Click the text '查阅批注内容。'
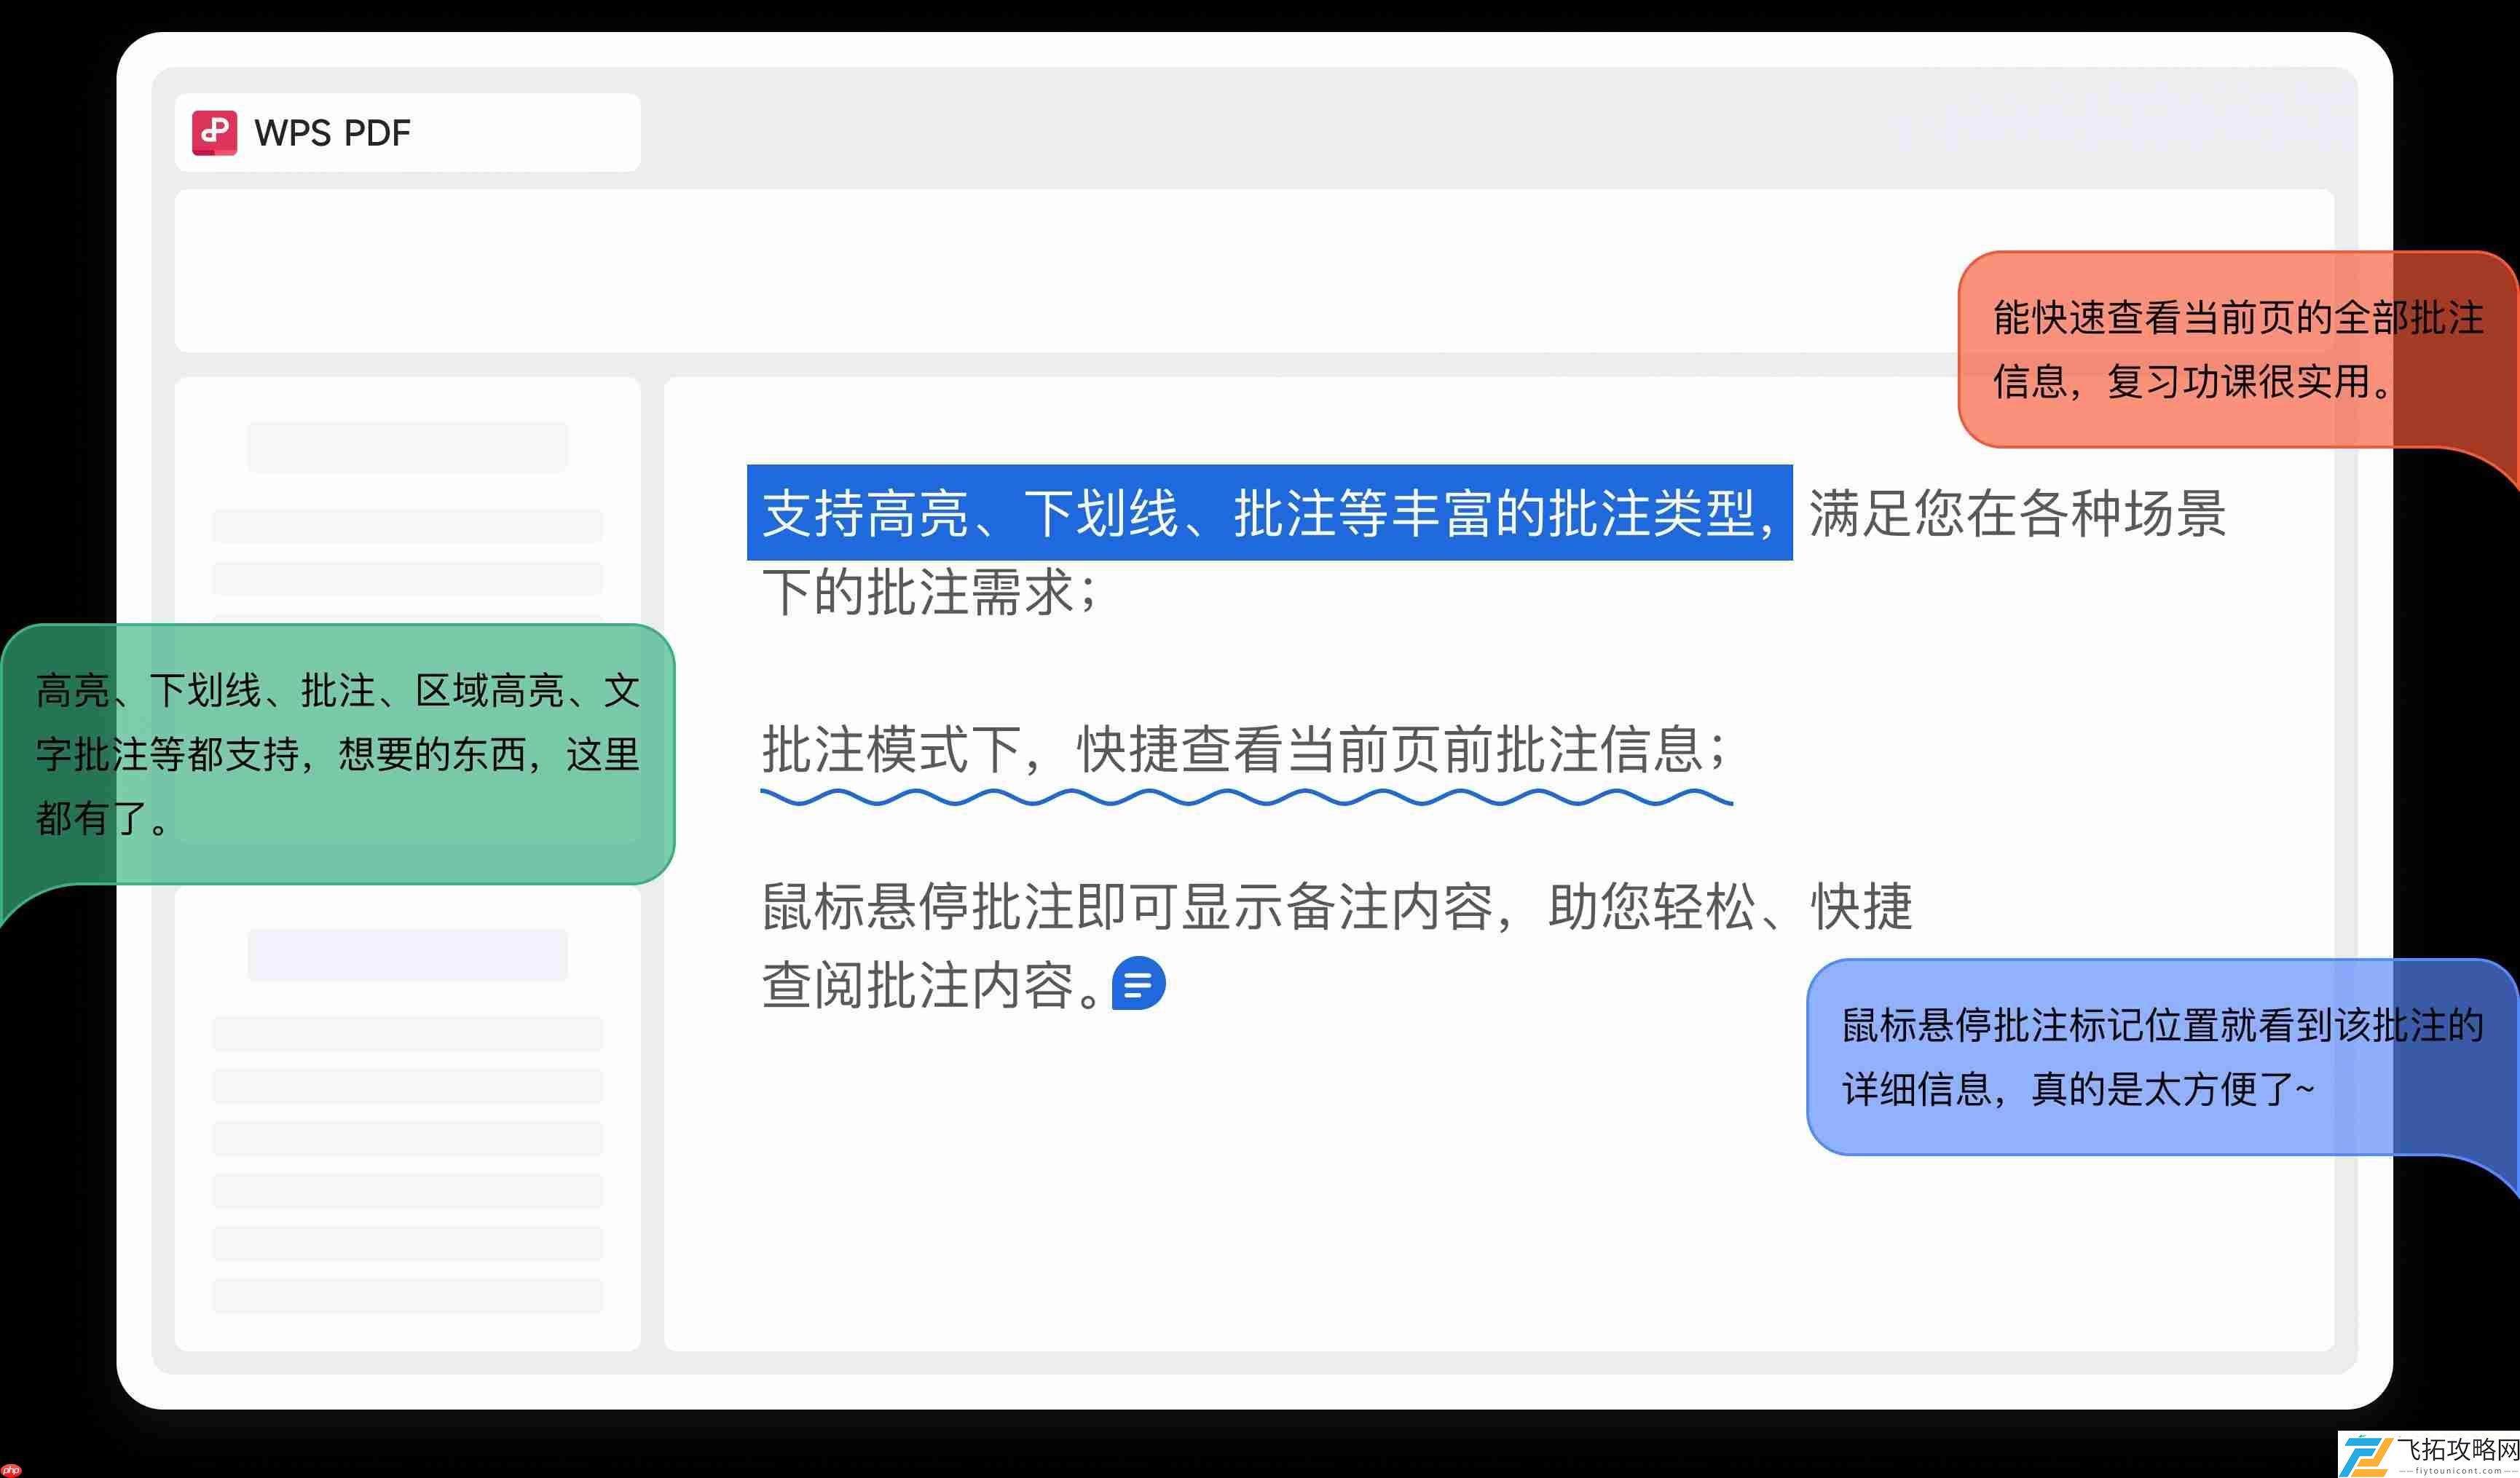This screenshot has width=2520, height=1478. point(932,985)
